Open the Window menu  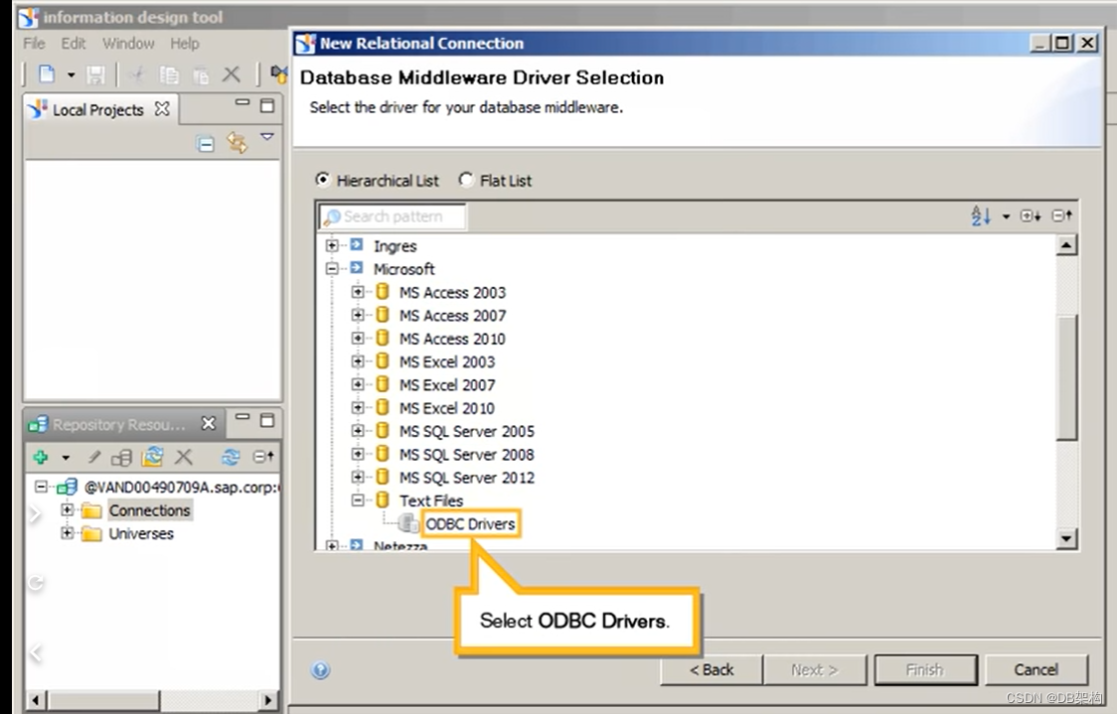[128, 44]
